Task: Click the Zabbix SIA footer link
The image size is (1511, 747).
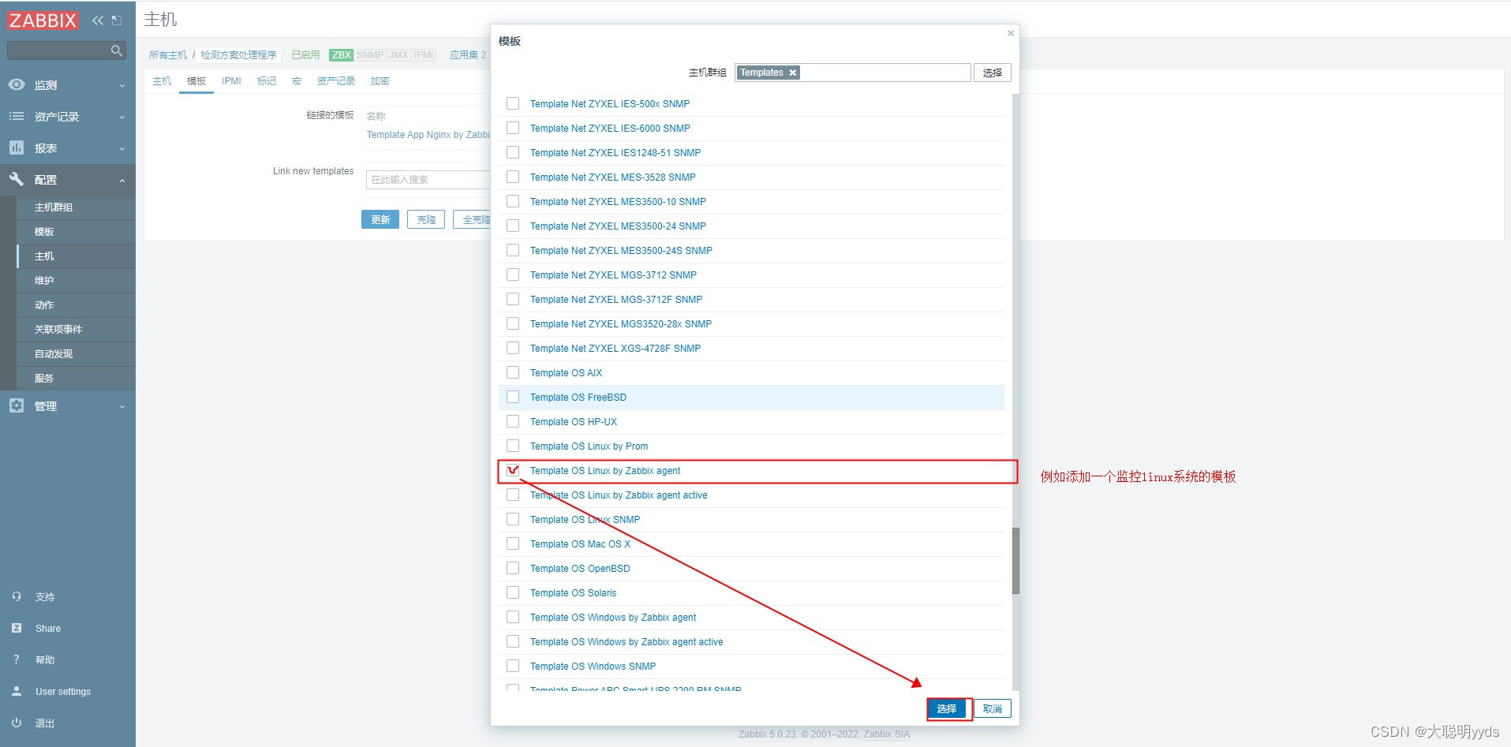Action: tap(886, 734)
